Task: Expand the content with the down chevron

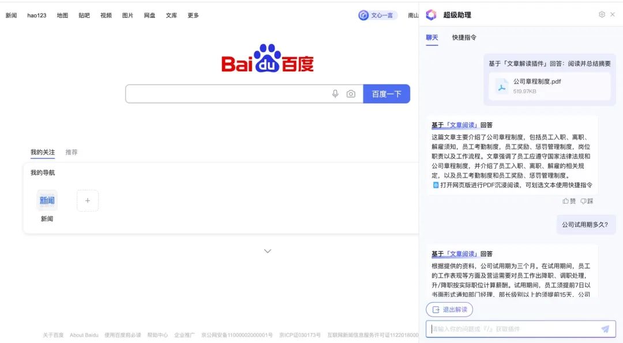Action: [268, 251]
